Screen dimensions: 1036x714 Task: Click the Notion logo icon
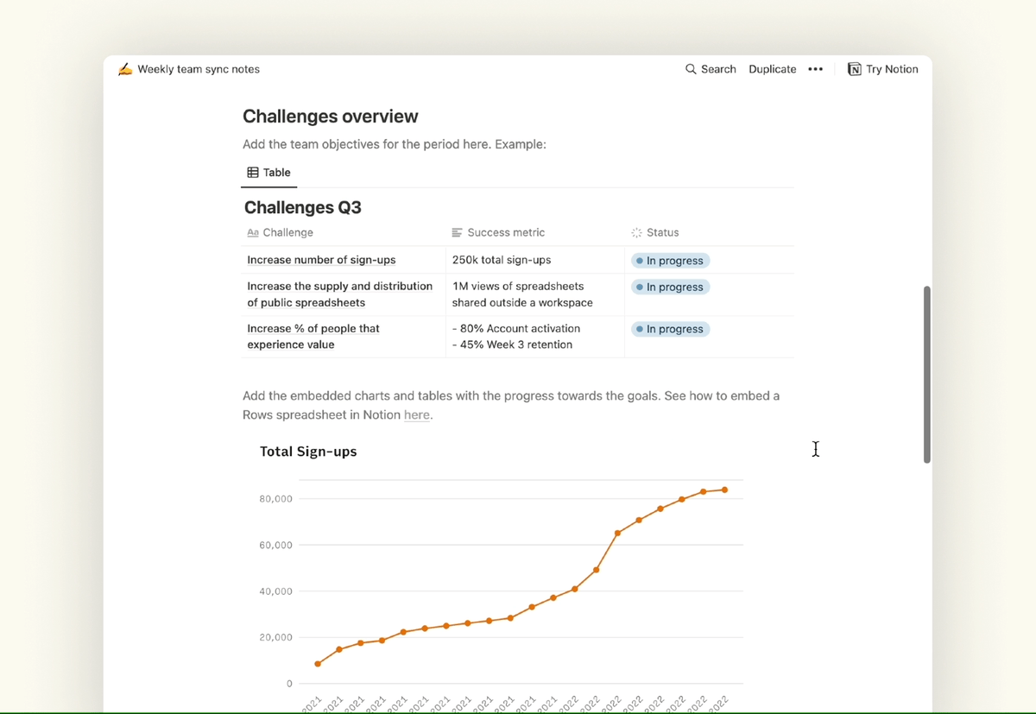tap(854, 69)
